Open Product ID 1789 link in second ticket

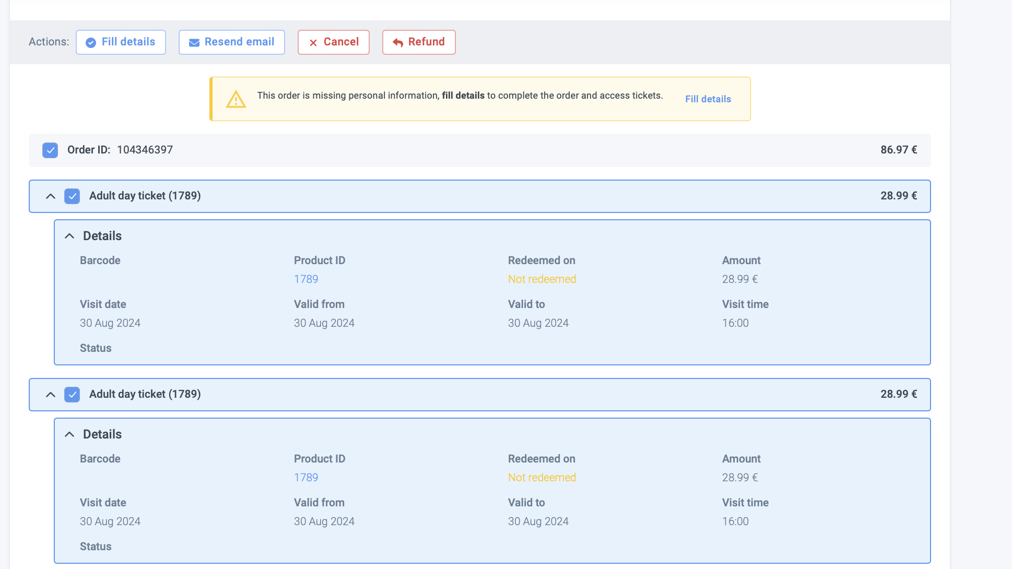coord(306,478)
